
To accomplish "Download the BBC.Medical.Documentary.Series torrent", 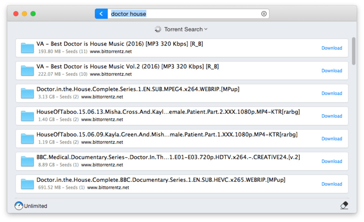I will pos(332,161).
